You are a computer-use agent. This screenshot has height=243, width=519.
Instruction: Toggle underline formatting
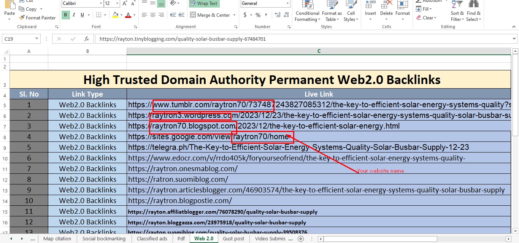coord(81,15)
